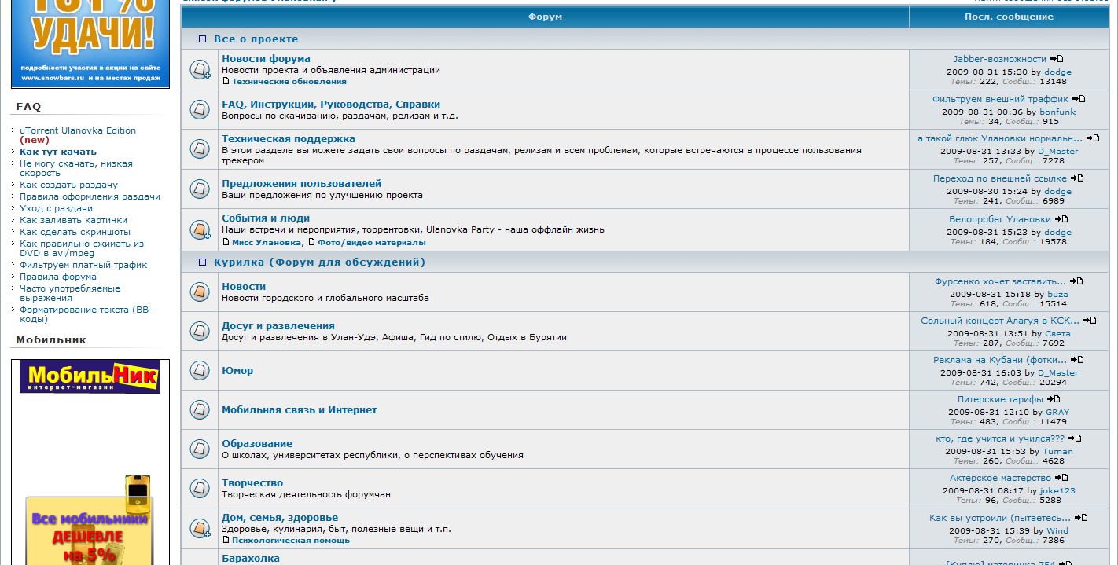The height and width of the screenshot is (565, 1118).
Task: Click the Все мобильники дешевле ad banner
Action: [x=89, y=519]
